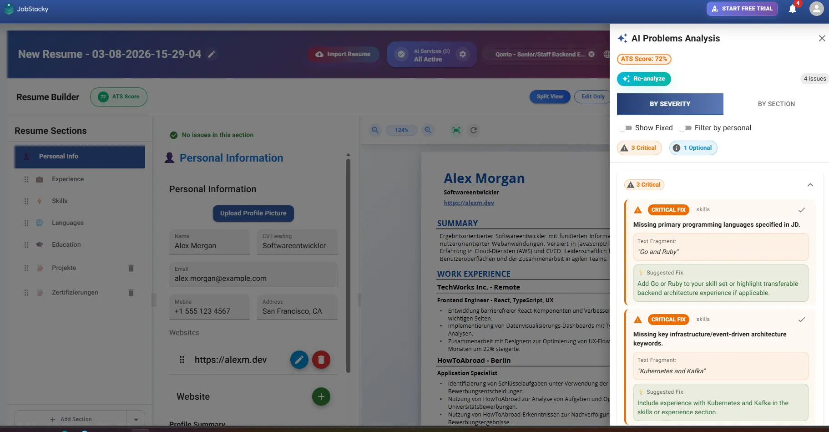Open the https://alexm.dev link in preview
Screen dimensions: 829x432
(469, 203)
